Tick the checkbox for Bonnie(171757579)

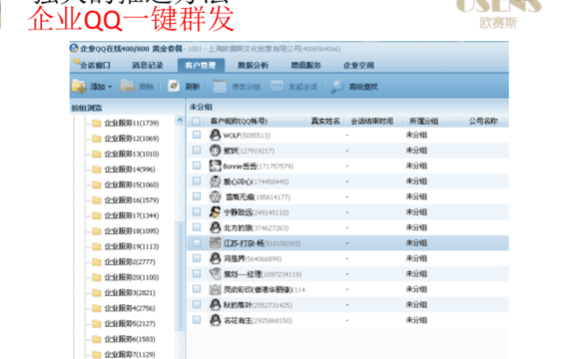tap(197, 166)
